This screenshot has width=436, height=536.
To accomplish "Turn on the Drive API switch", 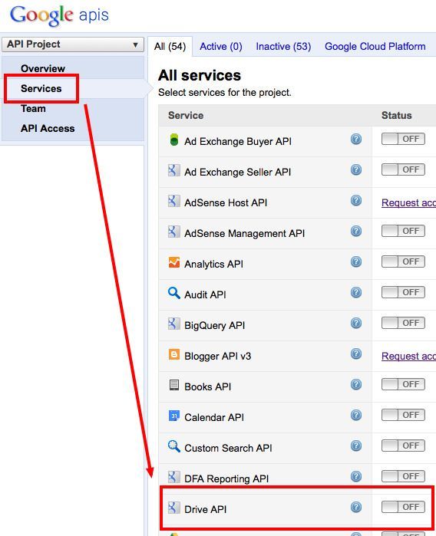I will pos(403,507).
